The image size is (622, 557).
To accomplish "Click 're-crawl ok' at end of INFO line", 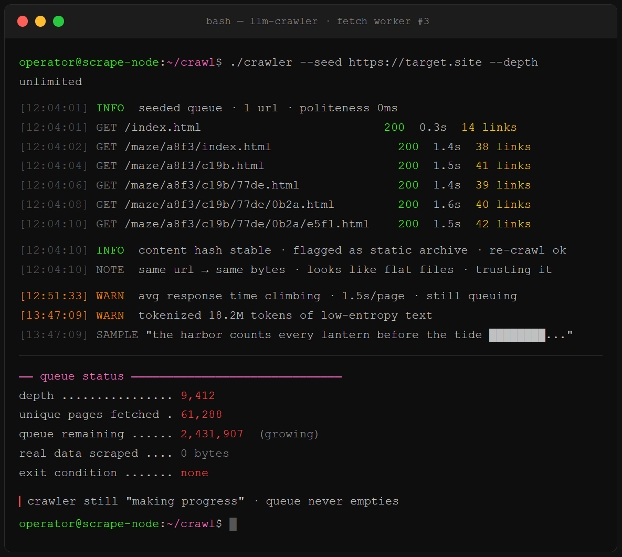I will tap(528, 250).
